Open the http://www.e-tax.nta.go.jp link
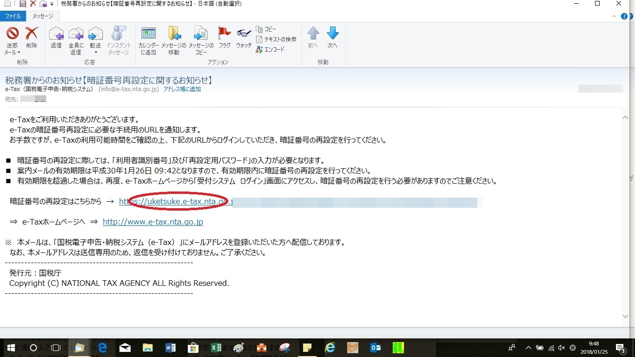This screenshot has height=357, width=635. (x=153, y=222)
